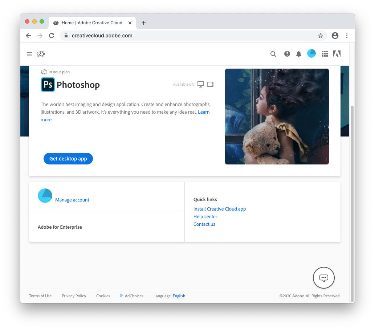This screenshot has width=375, height=330.
Task: Click the AdChoices footer link text
Action: click(134, 296)
